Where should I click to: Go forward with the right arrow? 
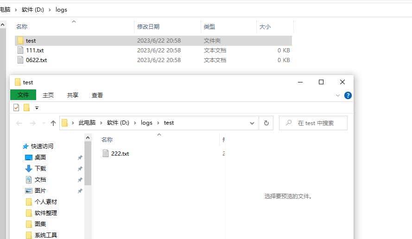[x=32, y=123]
